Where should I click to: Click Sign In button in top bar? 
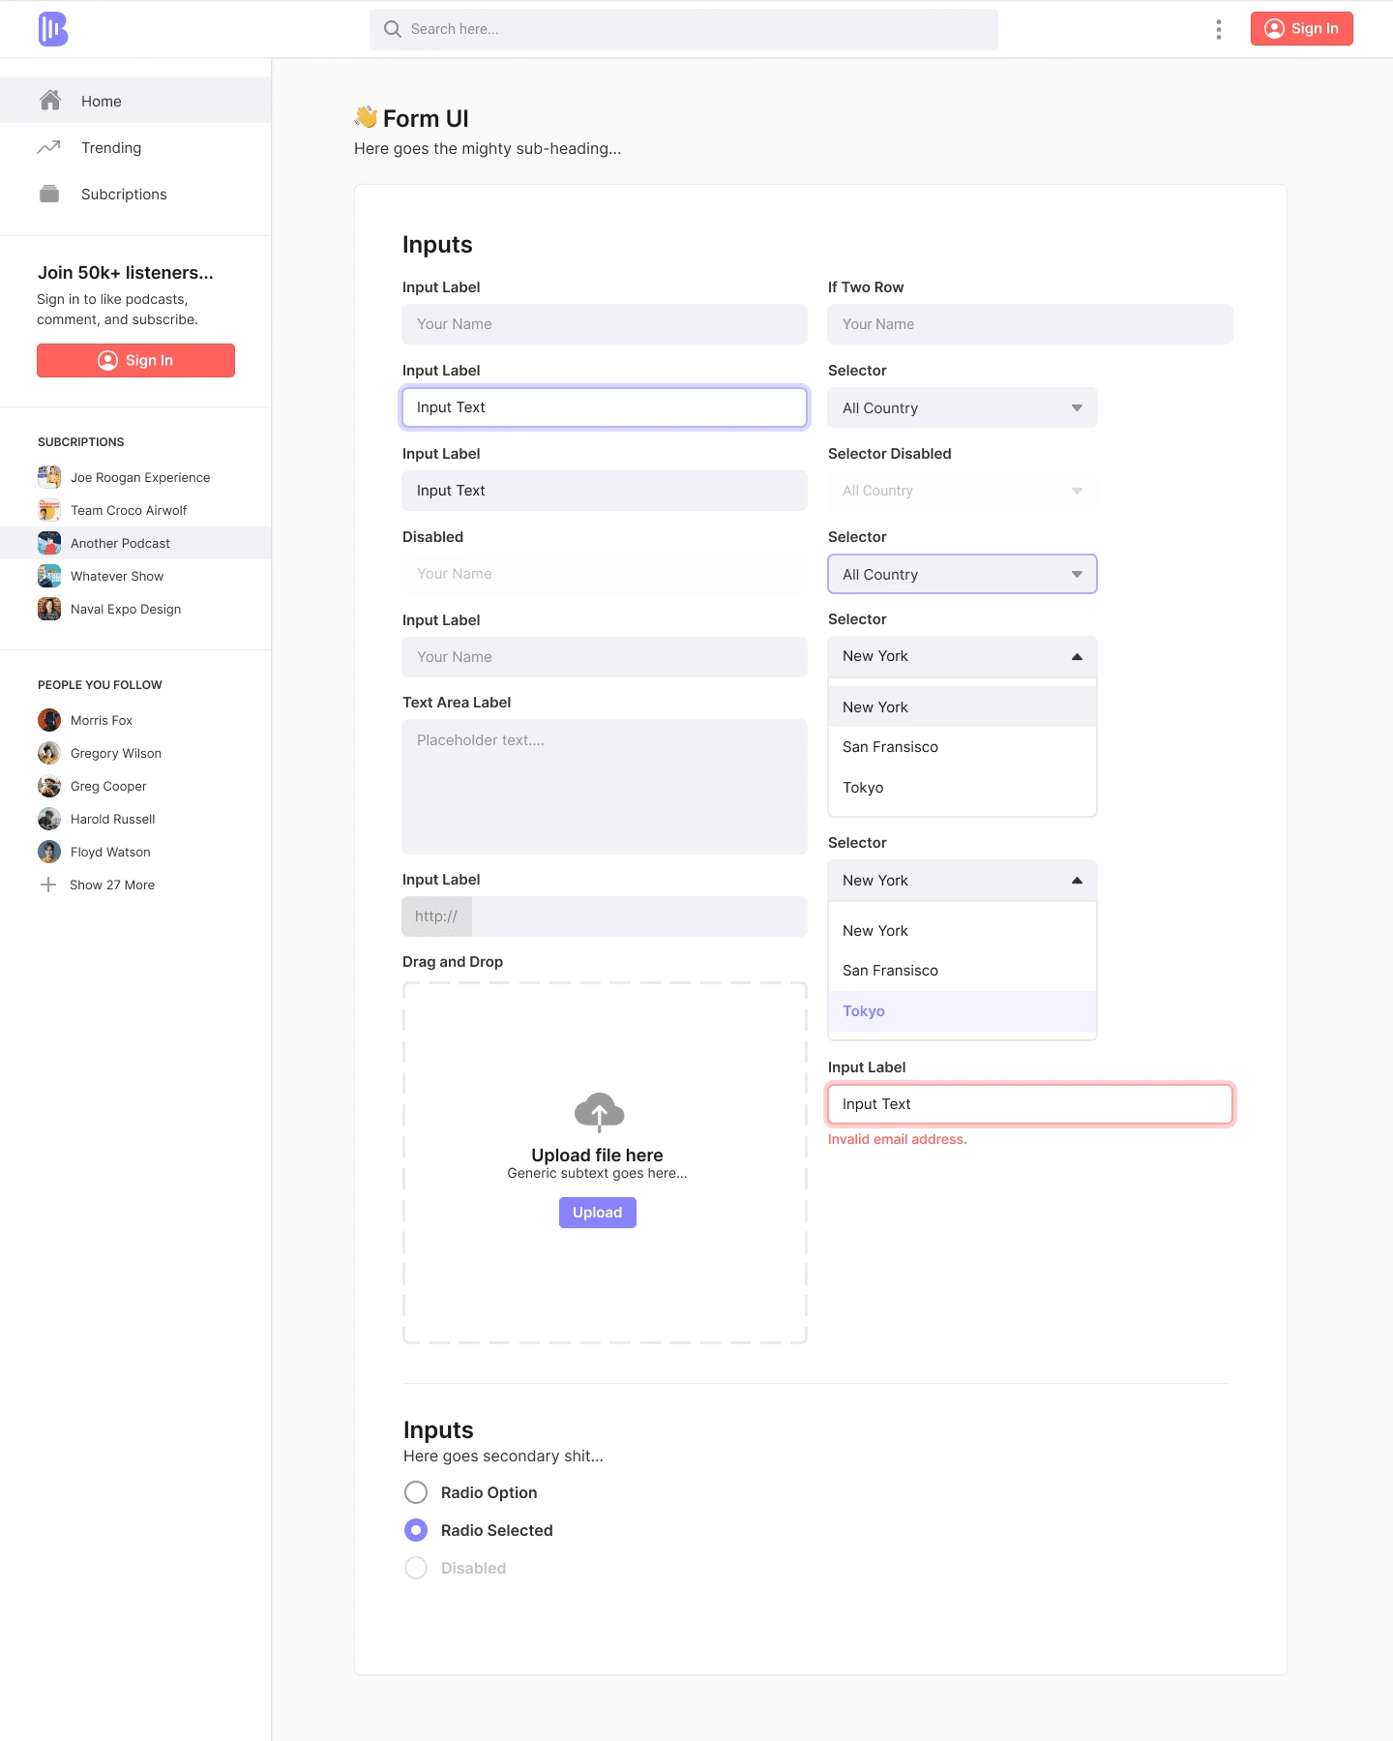[1301, 28]
